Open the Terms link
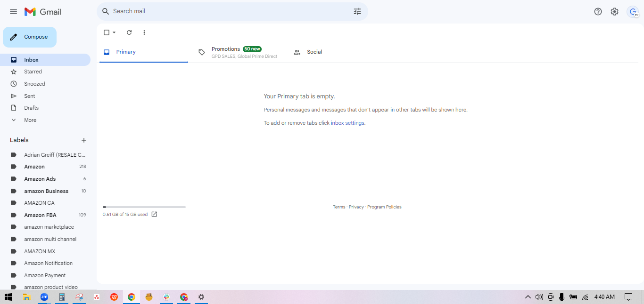The width and height of the screenshot is (644, 304). pyautogui.click(x=339, y=207)
